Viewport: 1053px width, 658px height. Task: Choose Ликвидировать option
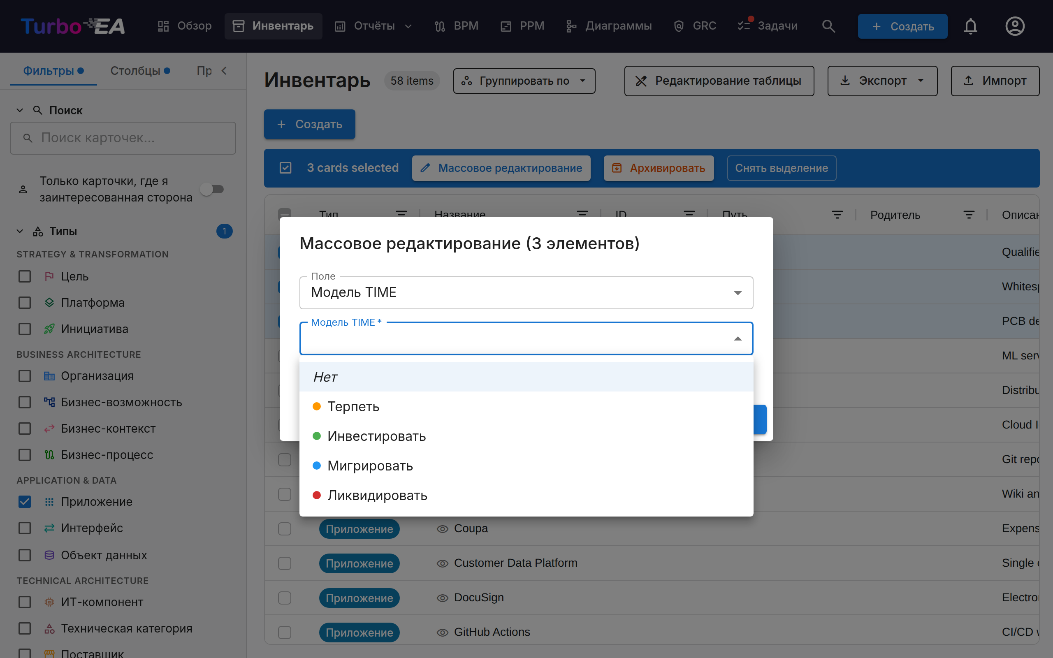coord(526,495)
